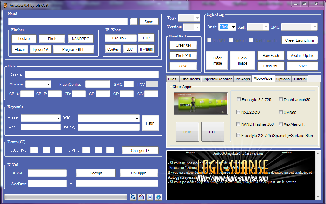Switch to the BadBlocks tab
Screen dimensions: 326x204
(x=190, y=79)
